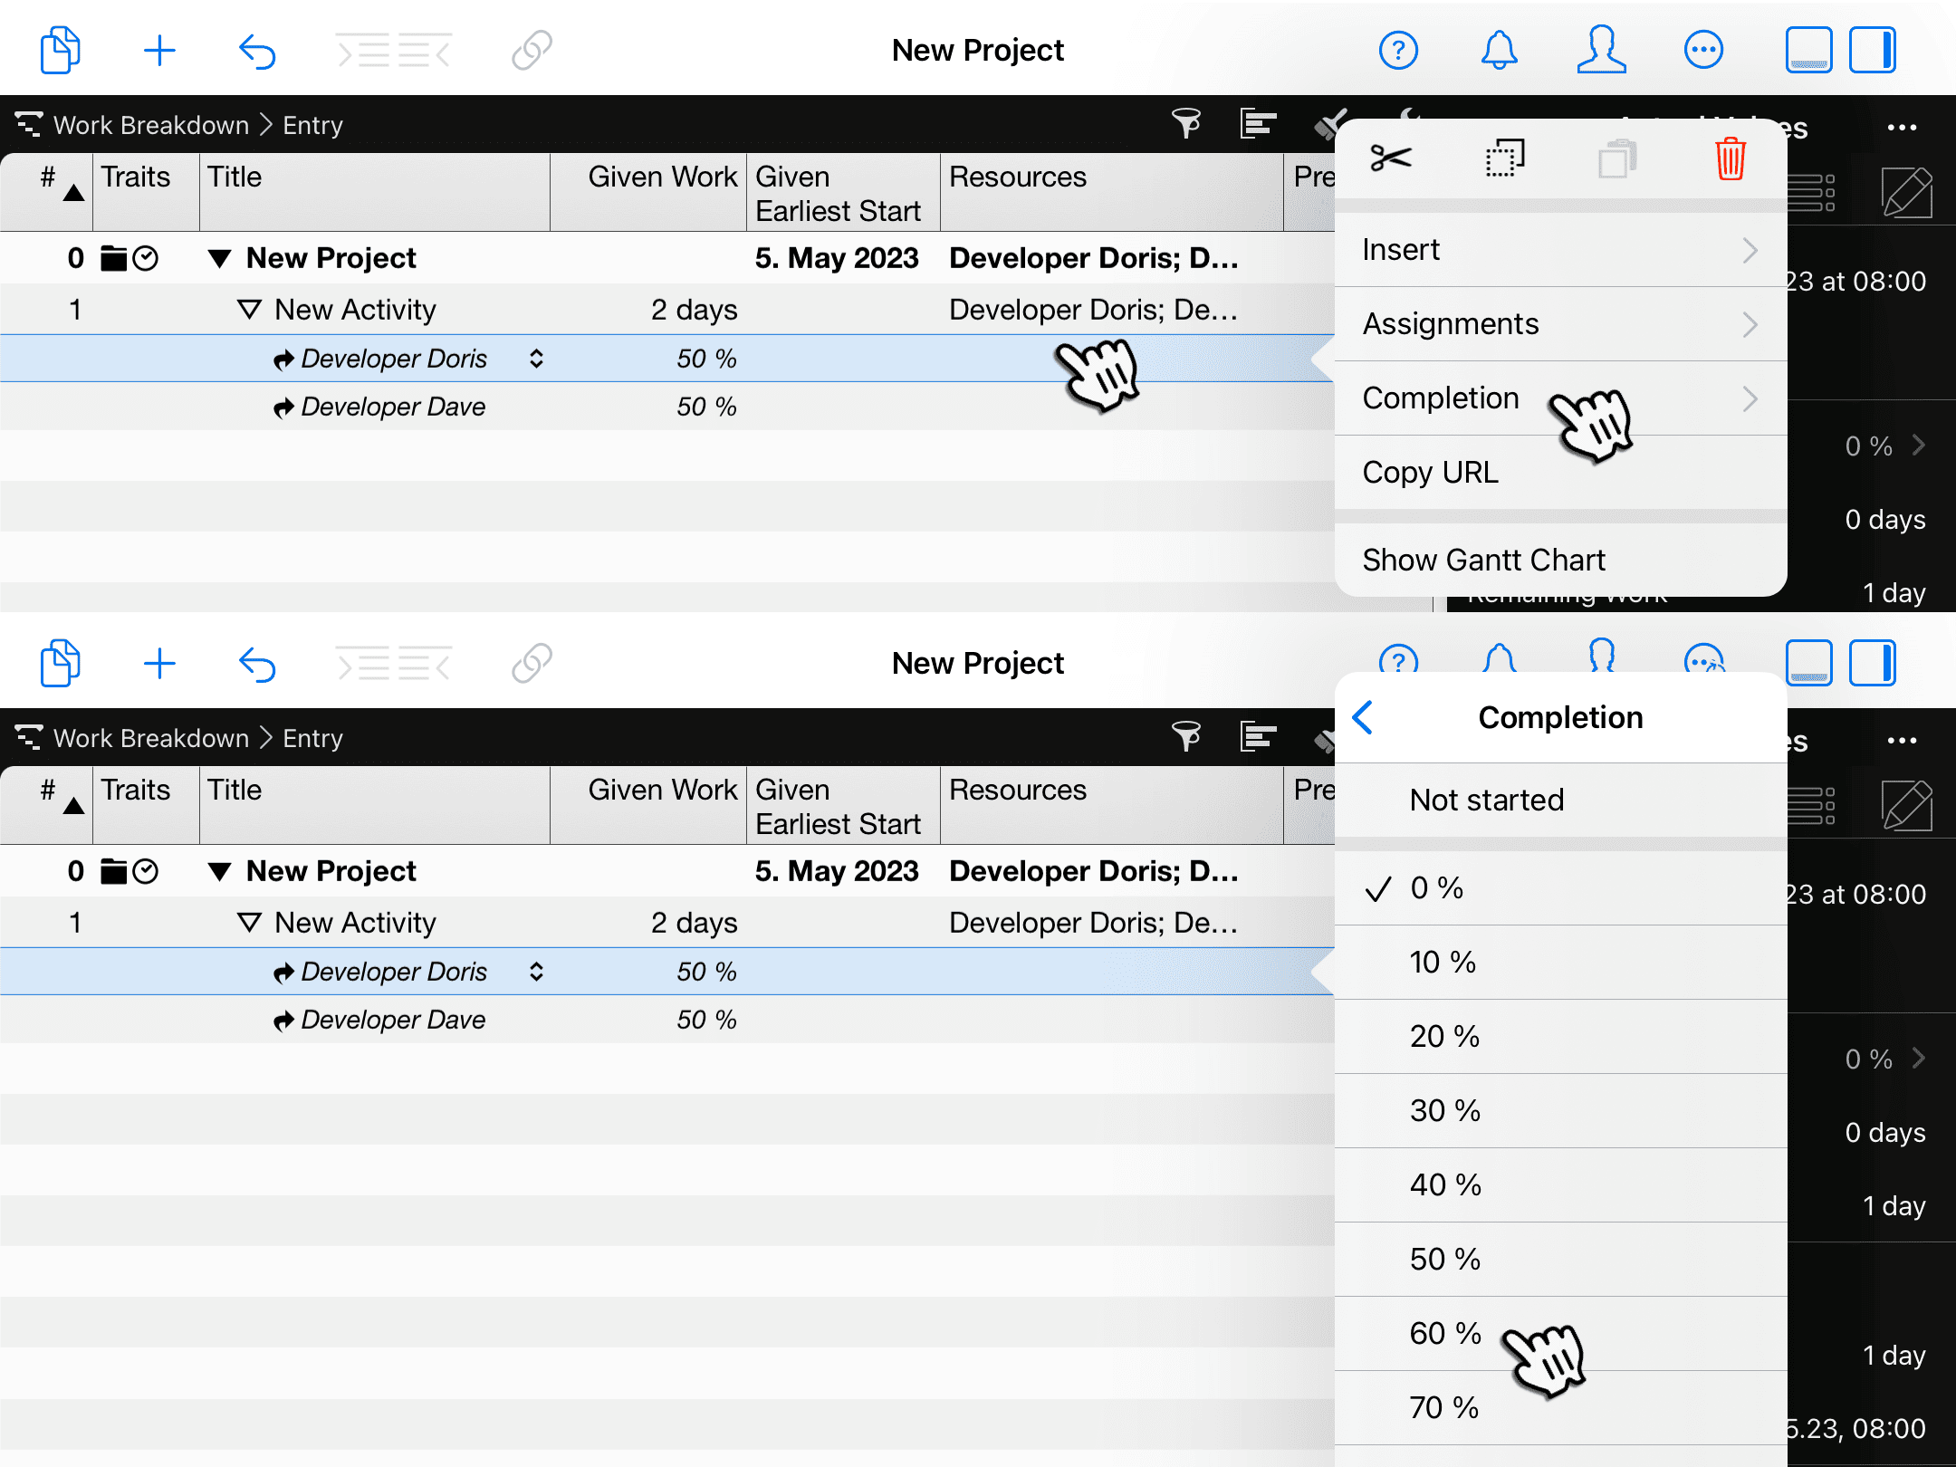
Task: Toggle the top right sidebar panel button
Action: 1873,51
